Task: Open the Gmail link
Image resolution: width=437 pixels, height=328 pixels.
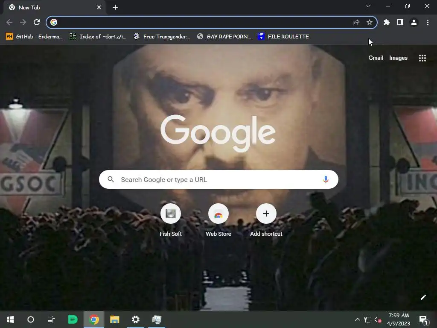Action: (x=376, y=58)
